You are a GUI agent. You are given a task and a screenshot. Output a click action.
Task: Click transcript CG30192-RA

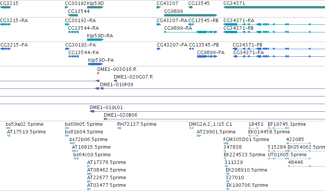click(81, 21)
